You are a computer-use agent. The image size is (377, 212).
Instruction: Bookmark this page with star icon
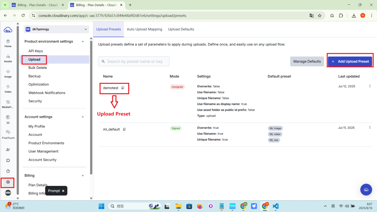coord(320,15)
